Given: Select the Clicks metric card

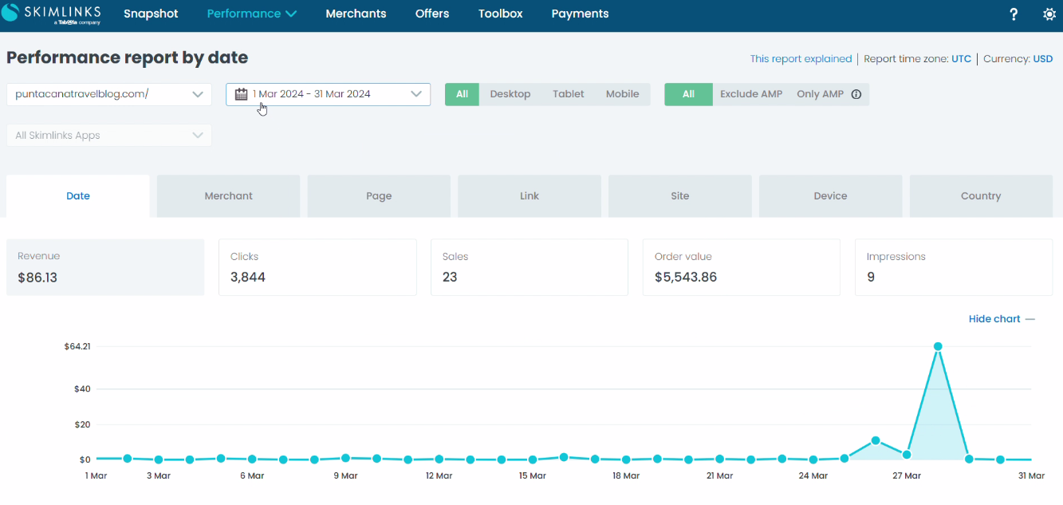Looking at the screenshot, I should pos(317,267).
